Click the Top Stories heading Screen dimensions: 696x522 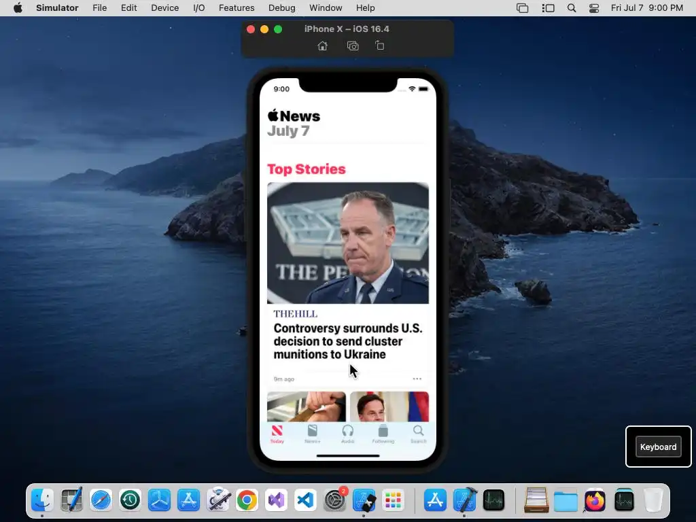click(307, 169)
